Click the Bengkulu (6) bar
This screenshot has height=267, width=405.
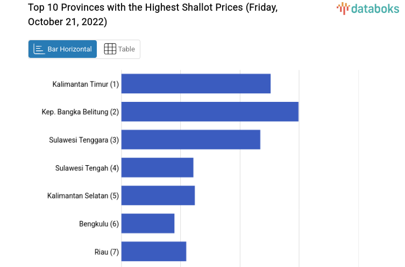point(148,223)
